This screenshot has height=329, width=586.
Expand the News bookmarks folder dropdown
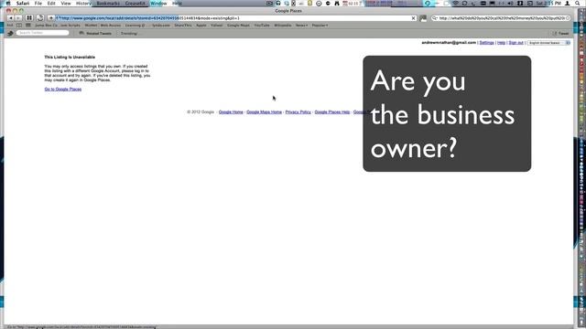point(301,26)
